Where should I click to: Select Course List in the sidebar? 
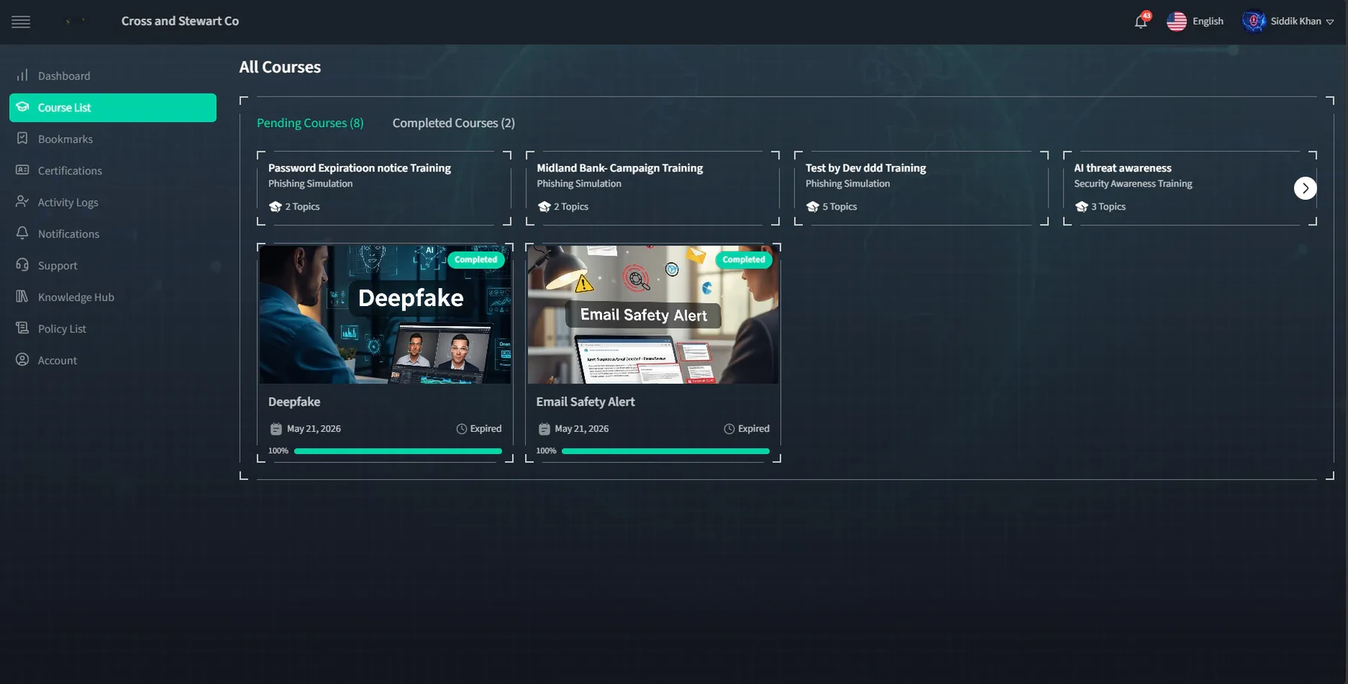coord(113,108)
